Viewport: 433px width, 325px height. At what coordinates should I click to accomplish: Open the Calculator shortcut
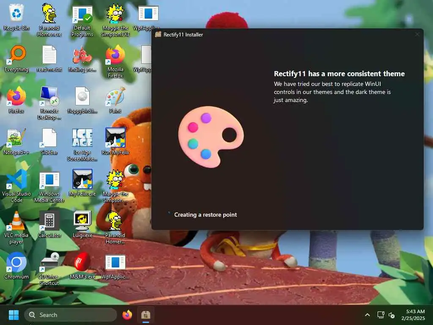[x=49, y=224]
